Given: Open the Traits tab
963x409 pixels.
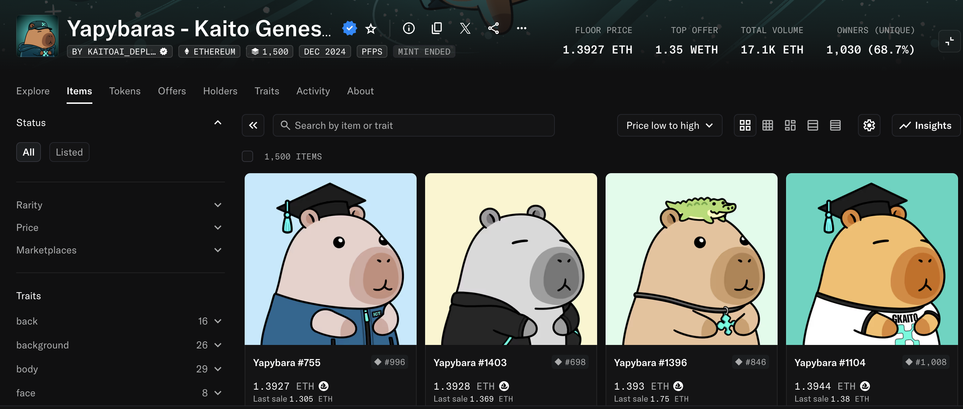Looking at the screenshot, I should click(x=267, y=91).
